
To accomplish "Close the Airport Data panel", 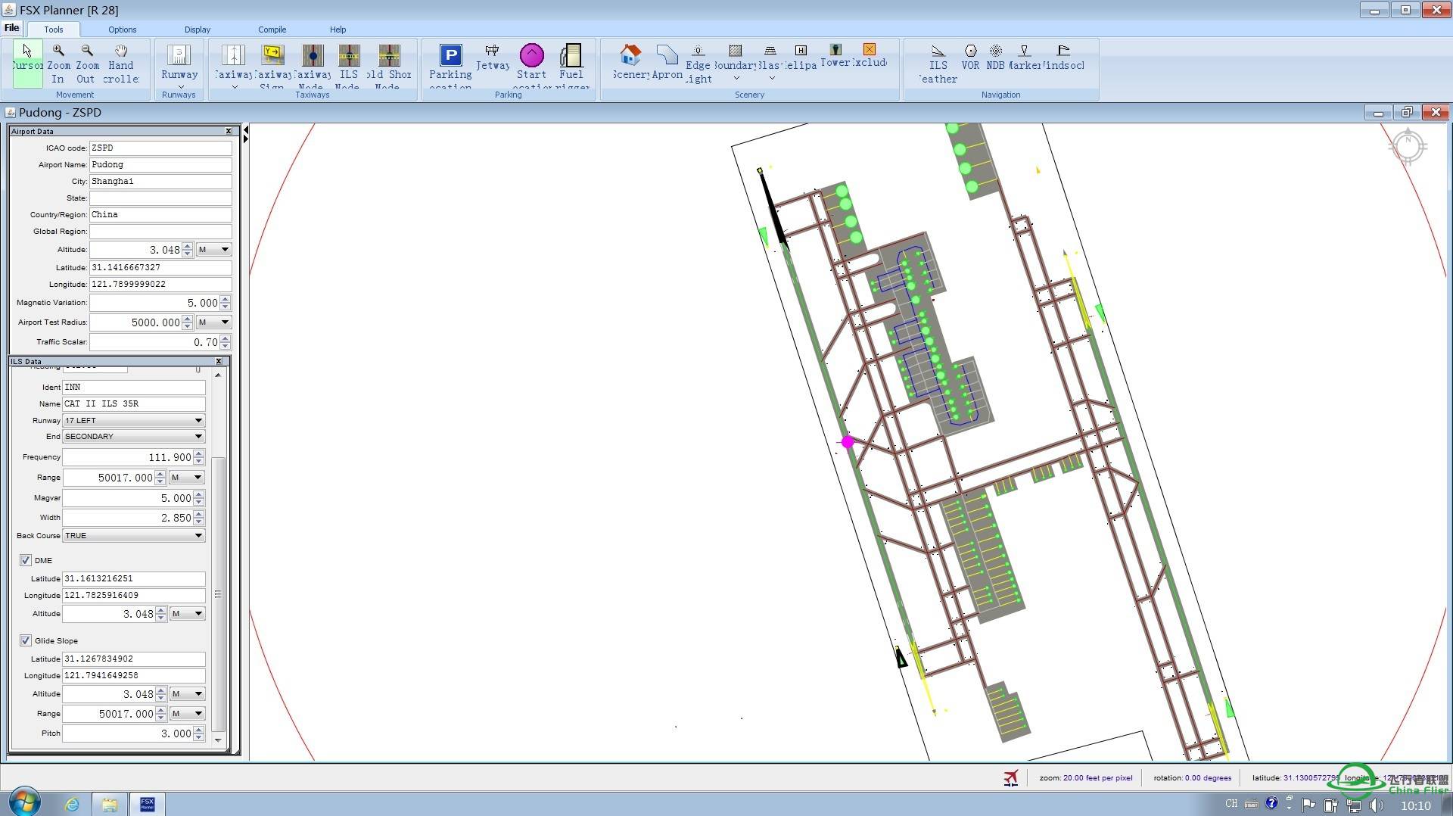I will [x=229, y=131].
